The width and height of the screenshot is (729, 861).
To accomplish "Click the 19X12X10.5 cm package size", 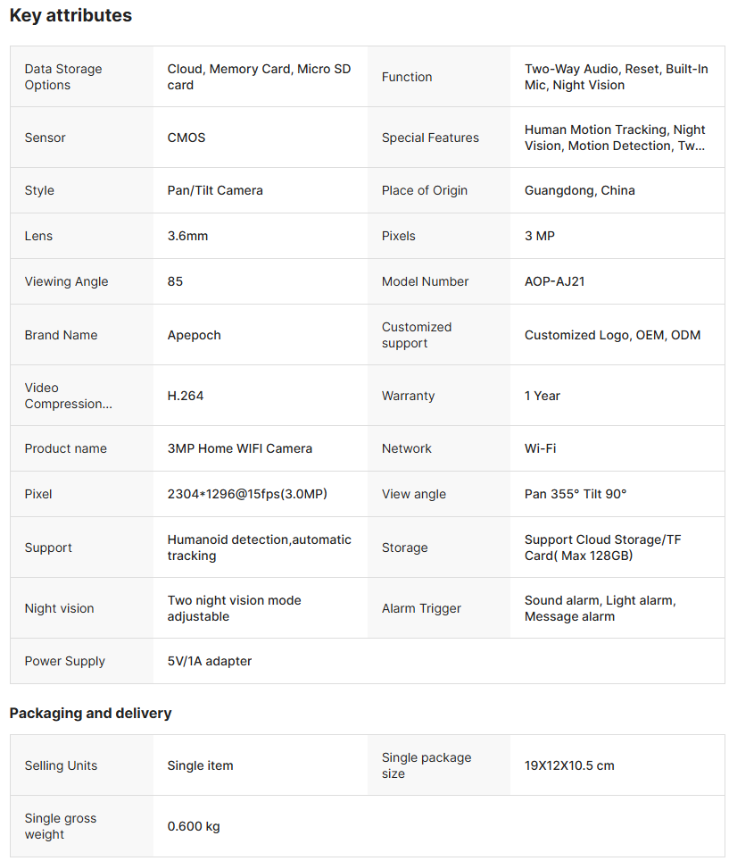I will point(569,765).
